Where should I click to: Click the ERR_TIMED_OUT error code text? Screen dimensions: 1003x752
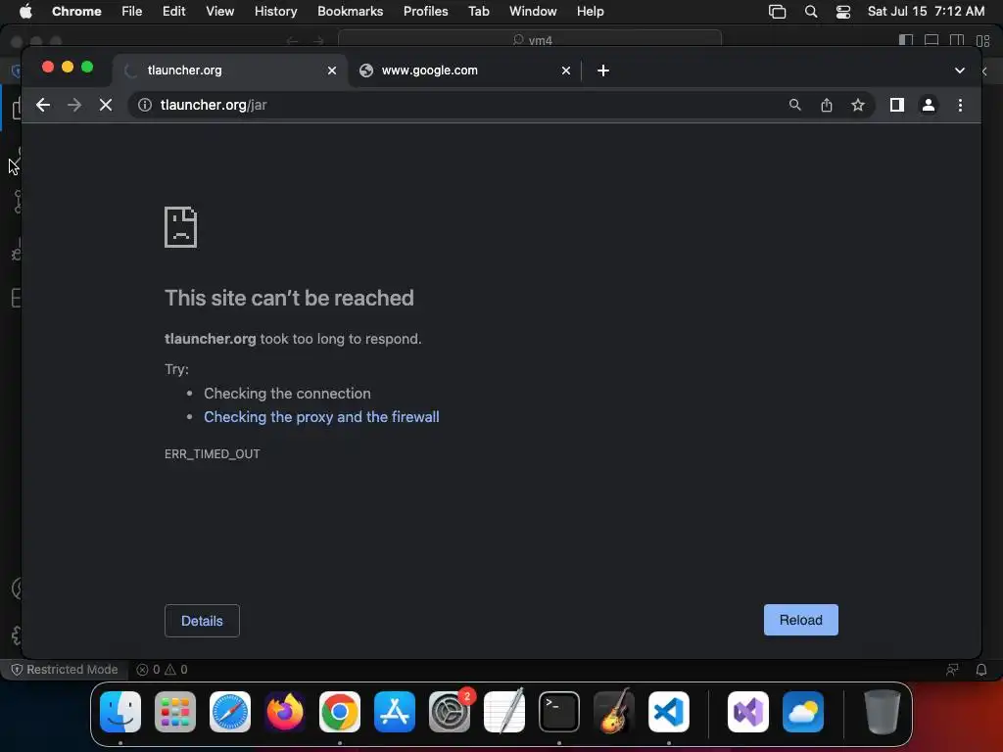click(x=213, y=454)
